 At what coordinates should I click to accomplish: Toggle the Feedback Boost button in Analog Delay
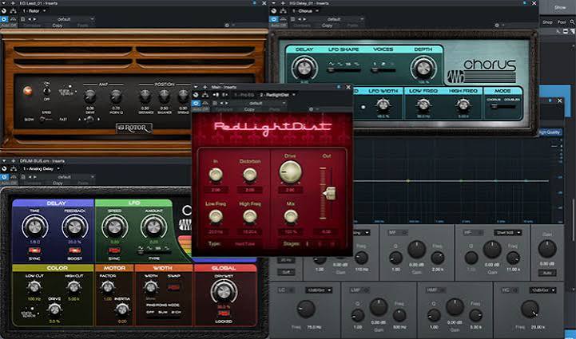point(74,250)
